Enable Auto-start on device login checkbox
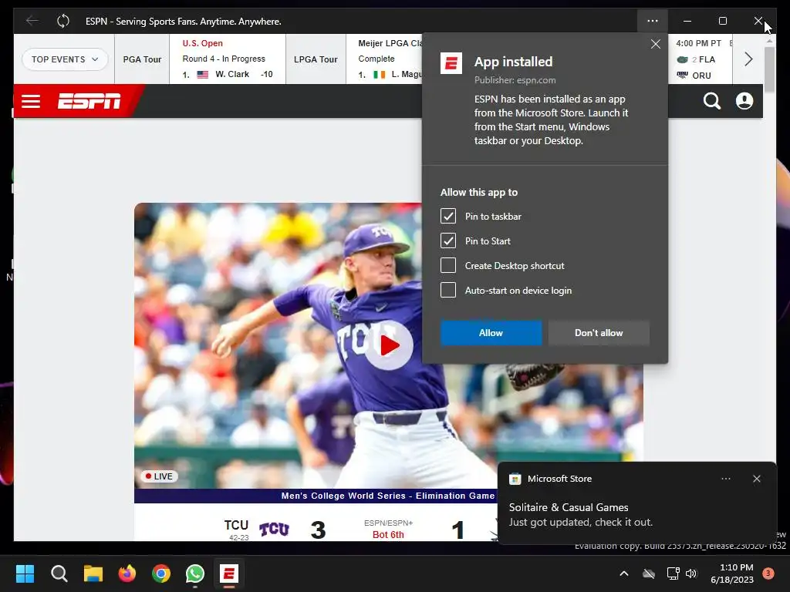The width and height of the screenshot is (790, 592). pyautogui.click(x=448, y=290)
